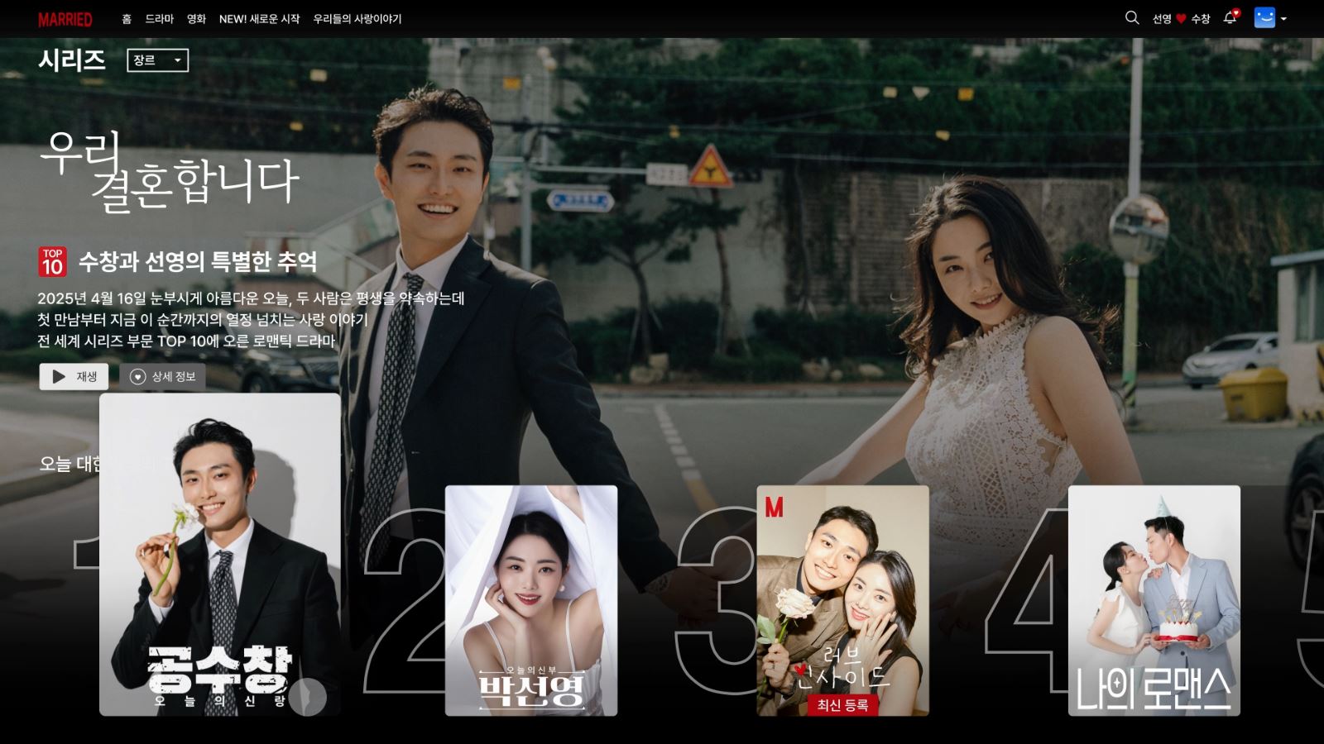Open the search magnifier icon
Image resolution: width=1324 pixels, height=744 pixels.
click(1132, 17)
